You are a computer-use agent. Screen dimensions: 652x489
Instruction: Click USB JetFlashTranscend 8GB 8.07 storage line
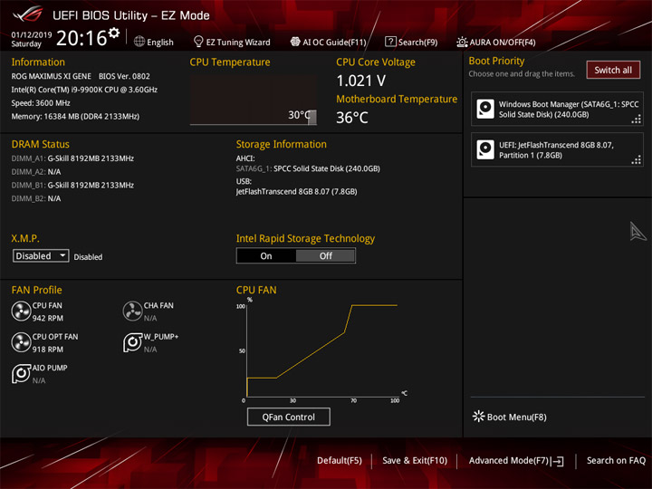296,191
